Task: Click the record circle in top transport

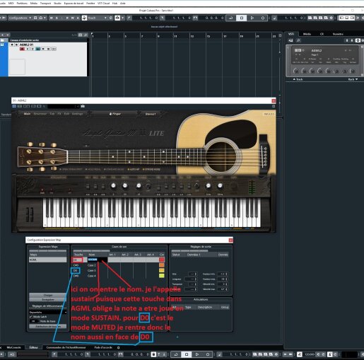Action: pyautogui.click(x=263, y=18)
